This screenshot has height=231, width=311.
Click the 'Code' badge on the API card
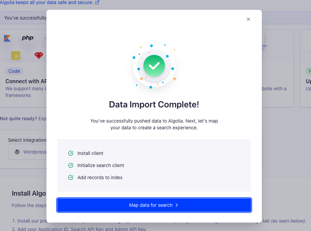[14, 71]
